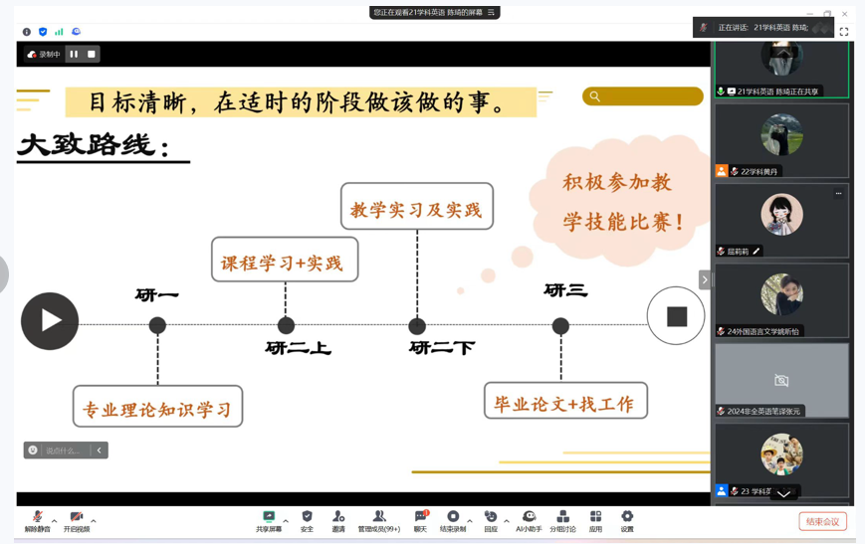Open meeting settings (设置) gear
This screenshot has width=865, height=544.
pyautogui.click(x=627, y=520)
